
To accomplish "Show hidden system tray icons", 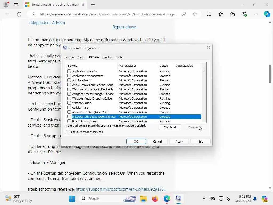I will point(204,199).
